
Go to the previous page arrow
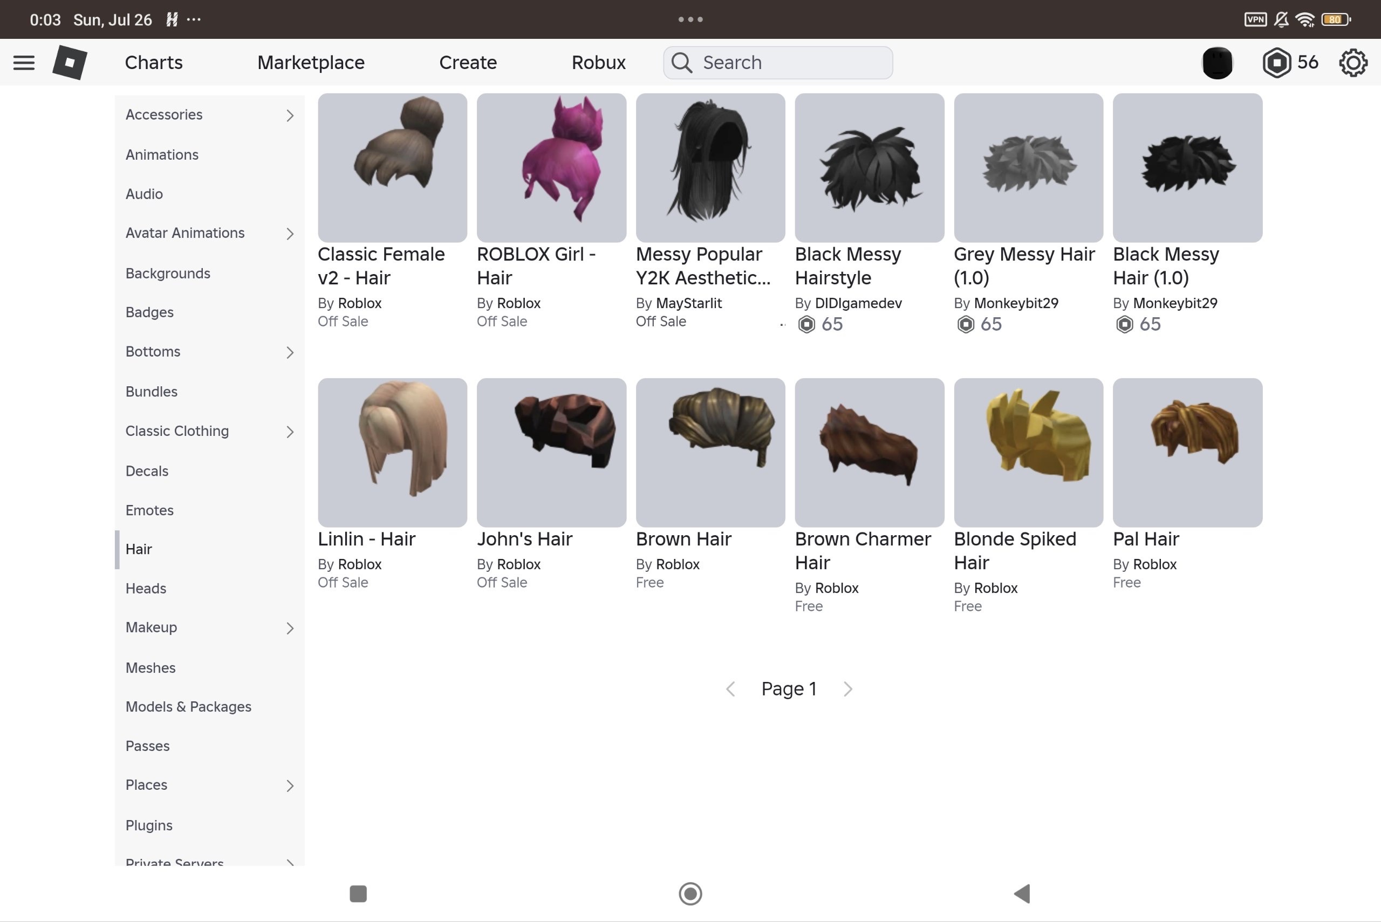(x=730, y=688)
